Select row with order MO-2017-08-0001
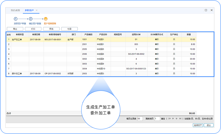 click(x=53, y=39)
